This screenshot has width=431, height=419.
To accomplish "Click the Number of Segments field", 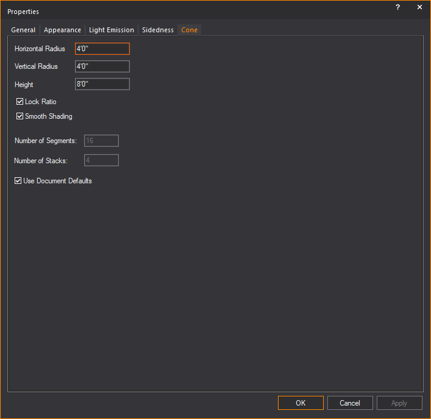I will pos(101,141).
